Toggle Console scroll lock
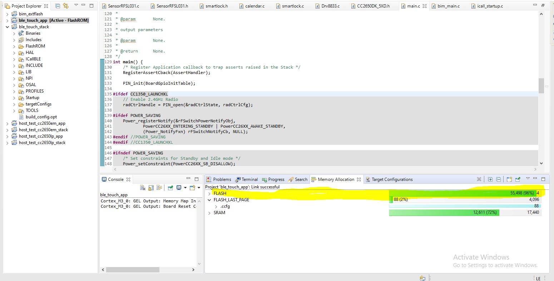Viewport: 554px width, 281px height. coord(151,188)
